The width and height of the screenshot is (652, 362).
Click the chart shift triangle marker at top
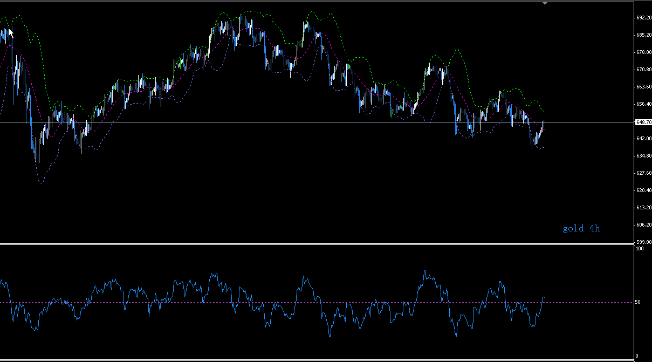545,3
